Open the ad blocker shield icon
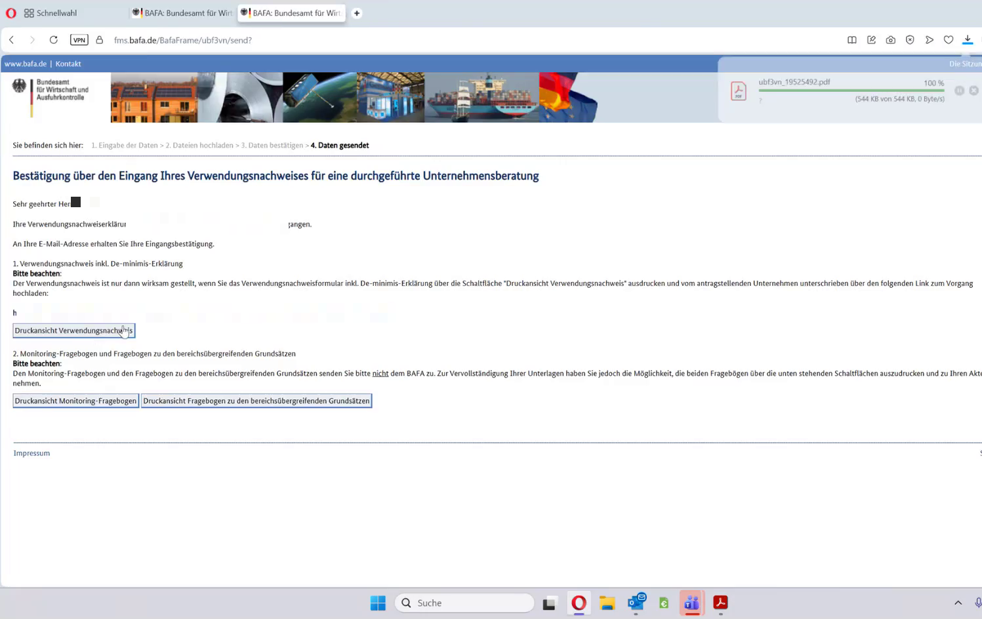 click(x=910, y=40)
